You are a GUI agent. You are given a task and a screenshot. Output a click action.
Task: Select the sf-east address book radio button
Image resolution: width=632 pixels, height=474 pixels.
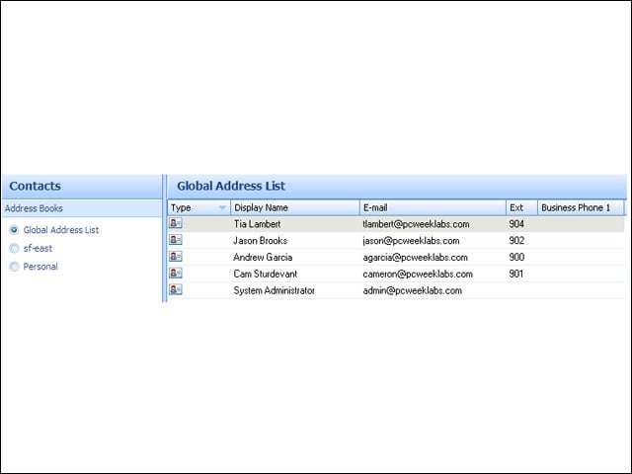(x=14, y=248)
